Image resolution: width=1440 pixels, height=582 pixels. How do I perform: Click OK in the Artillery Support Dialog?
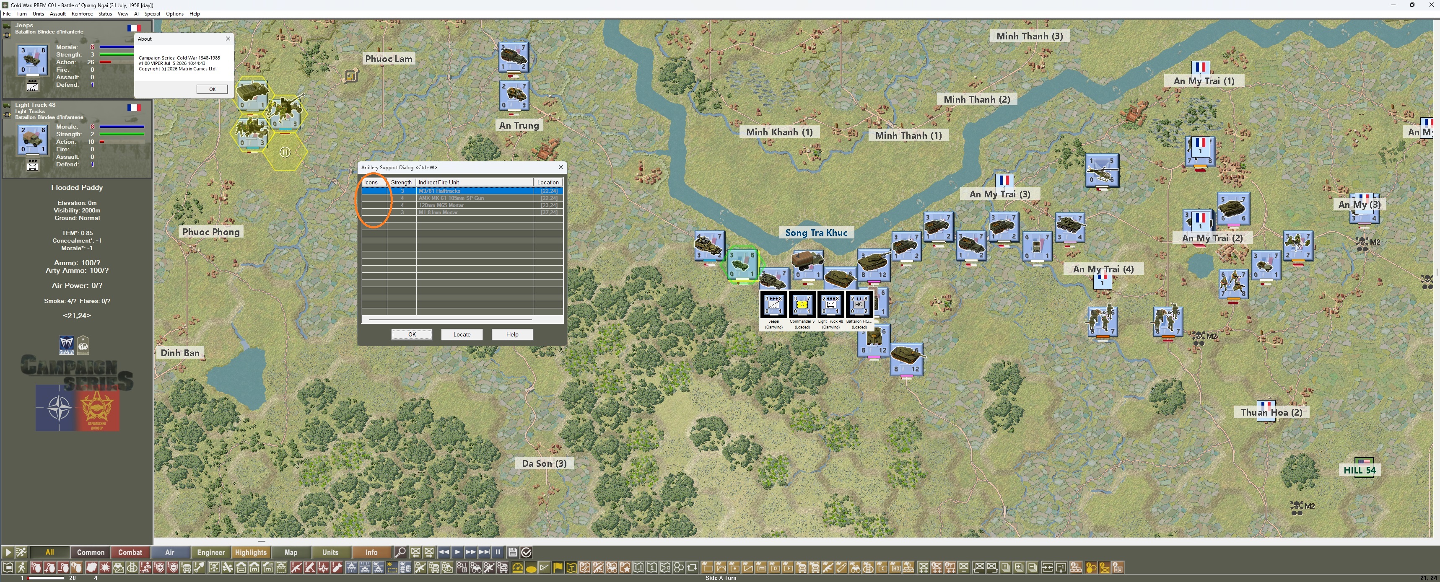pyautogui.click(x=411, y=334)
